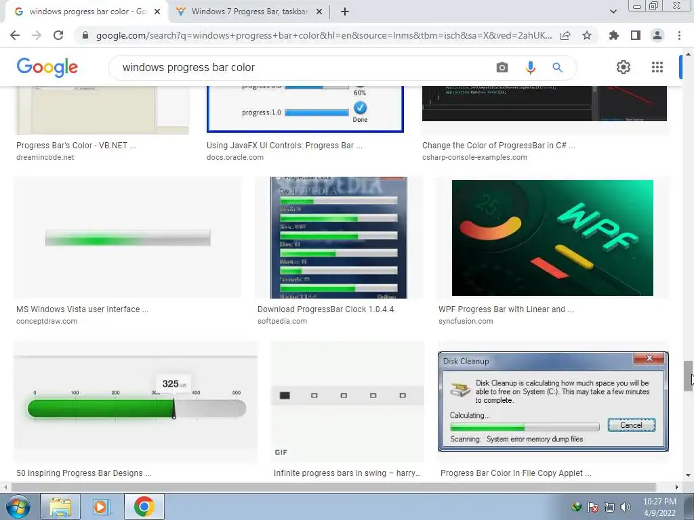Open Action Center flag tray icon
The height and width of the screenshot is (520, 694).
(x=593, y=507)
